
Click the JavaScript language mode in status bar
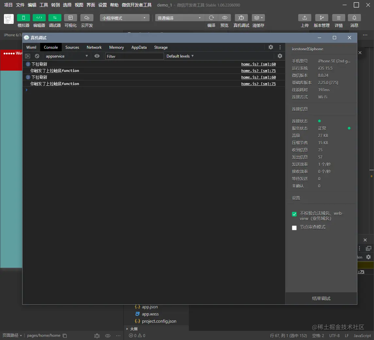pyautogui.click(x=362, y=336)
